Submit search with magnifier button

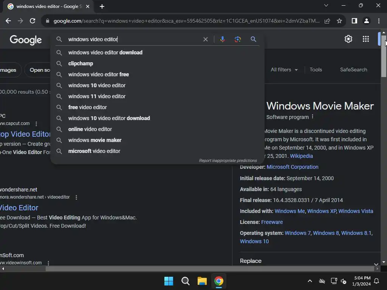[253, 39]
